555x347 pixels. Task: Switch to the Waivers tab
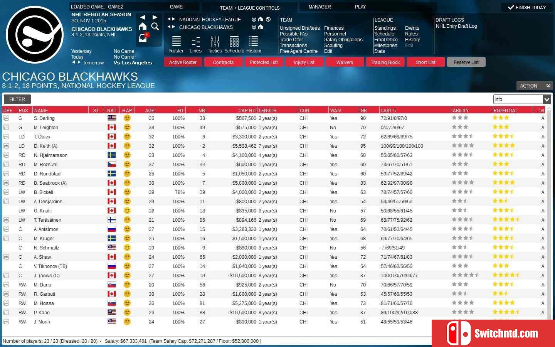pyautogui.click(x=345, y=62)
